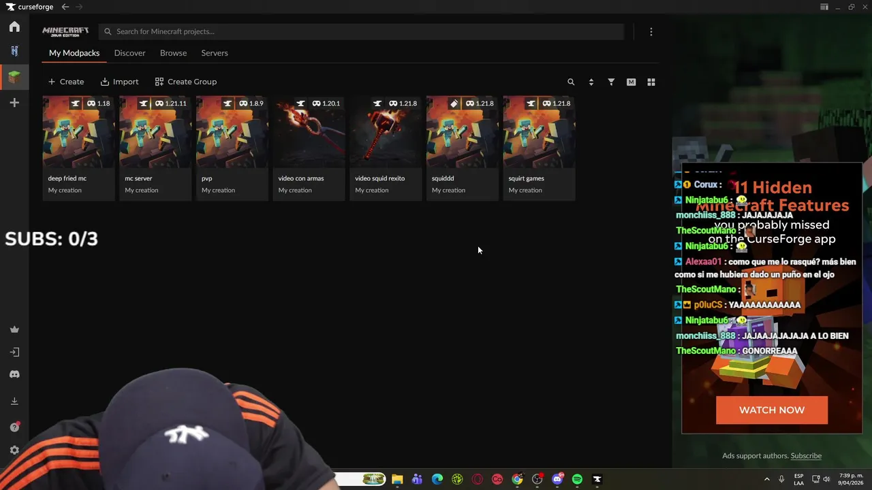Viewport: 872px width, 490px height.
Task: Click the modpack search magnifier icon
Action: 571,82
